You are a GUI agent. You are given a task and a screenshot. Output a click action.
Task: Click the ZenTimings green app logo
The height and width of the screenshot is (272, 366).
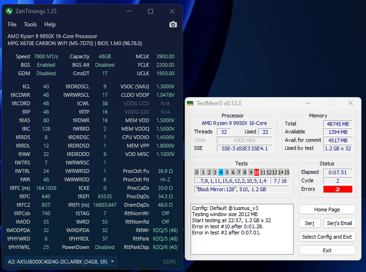point(9,11)
